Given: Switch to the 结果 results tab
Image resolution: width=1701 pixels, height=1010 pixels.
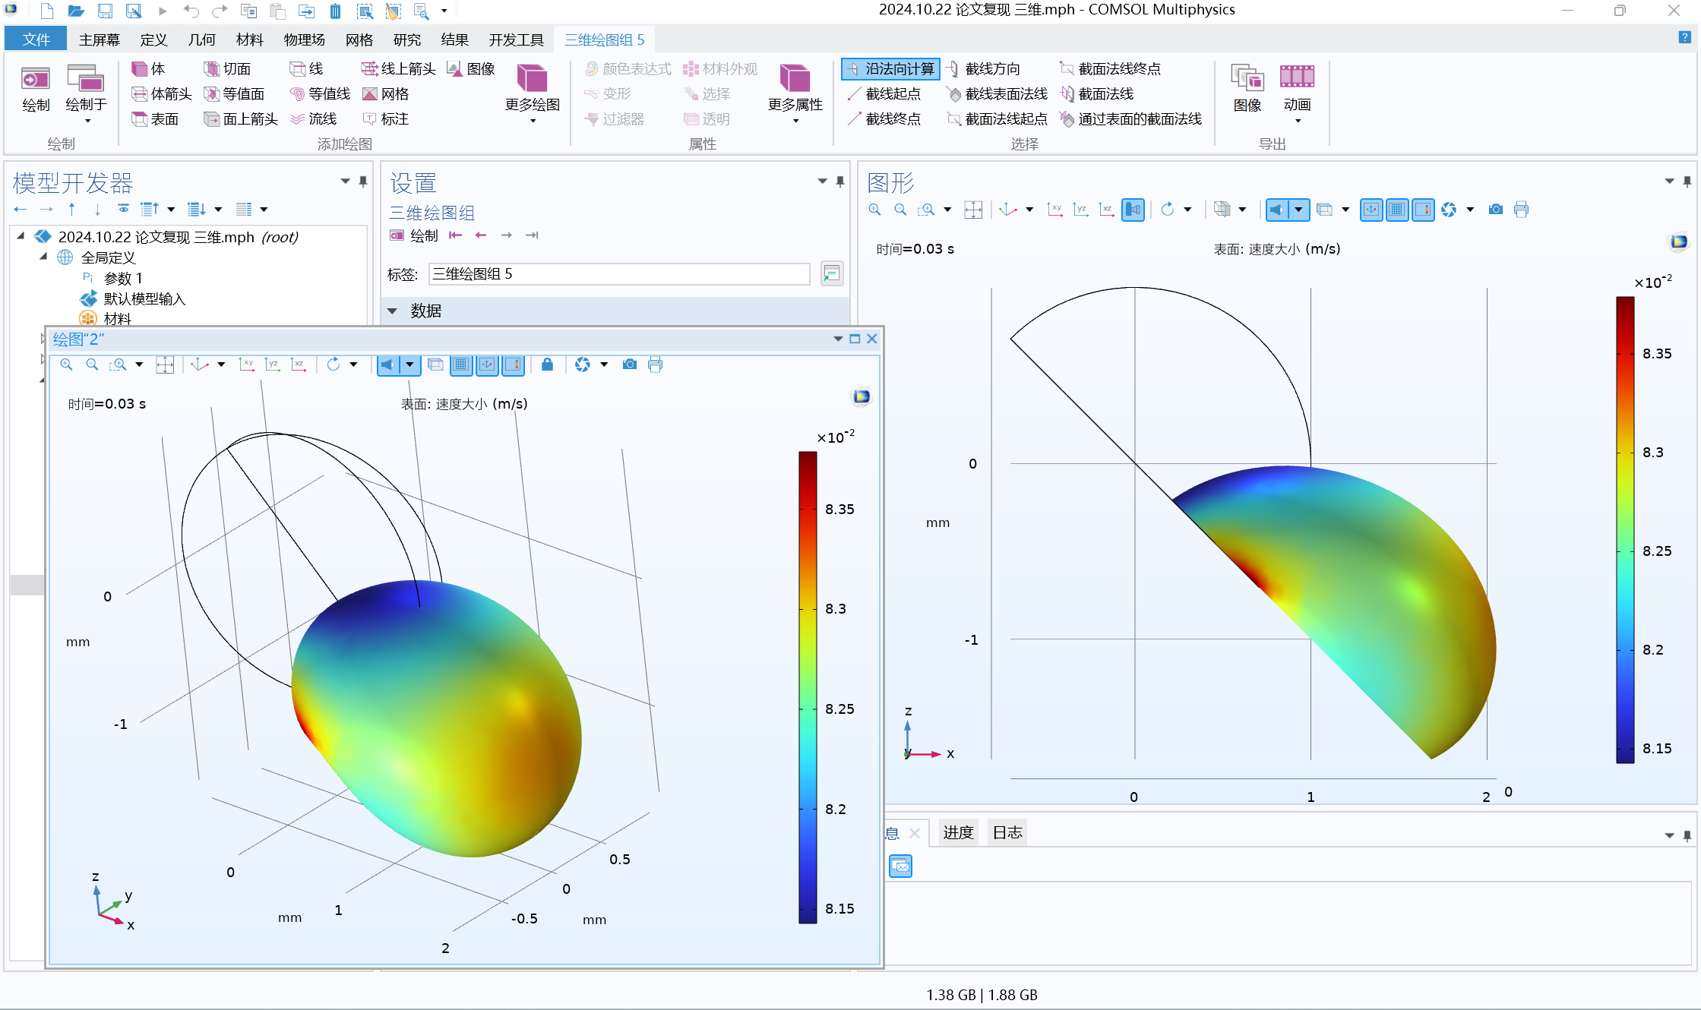Looking at the screenshot, I should coord(454,39).
